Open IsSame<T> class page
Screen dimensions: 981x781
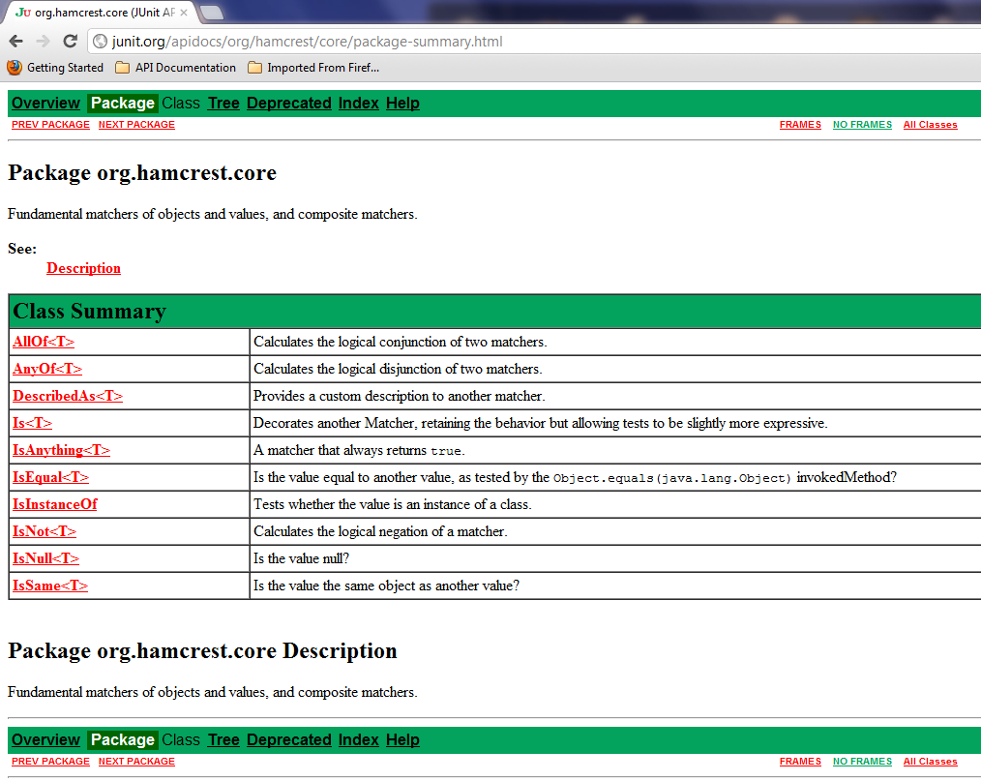tap(50, 586)
